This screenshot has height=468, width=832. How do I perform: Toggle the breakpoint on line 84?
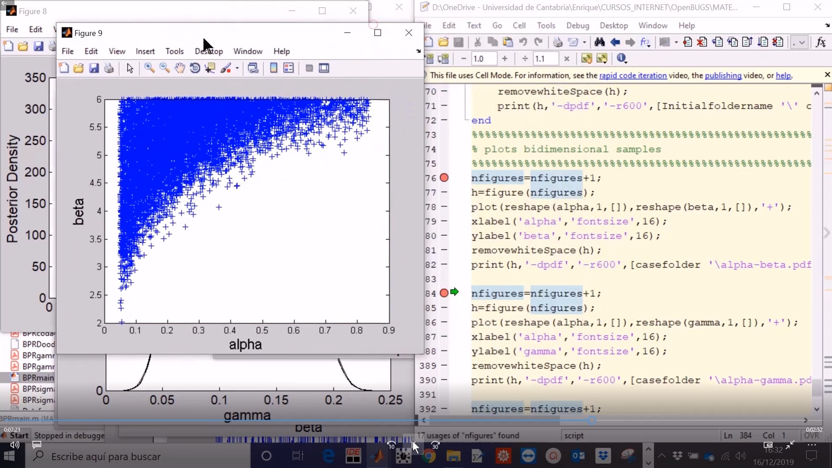point(445,293)
